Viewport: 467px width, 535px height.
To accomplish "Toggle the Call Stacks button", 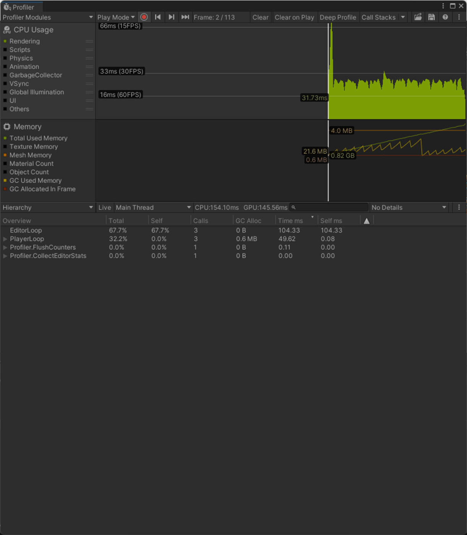I will coord(379,17).
